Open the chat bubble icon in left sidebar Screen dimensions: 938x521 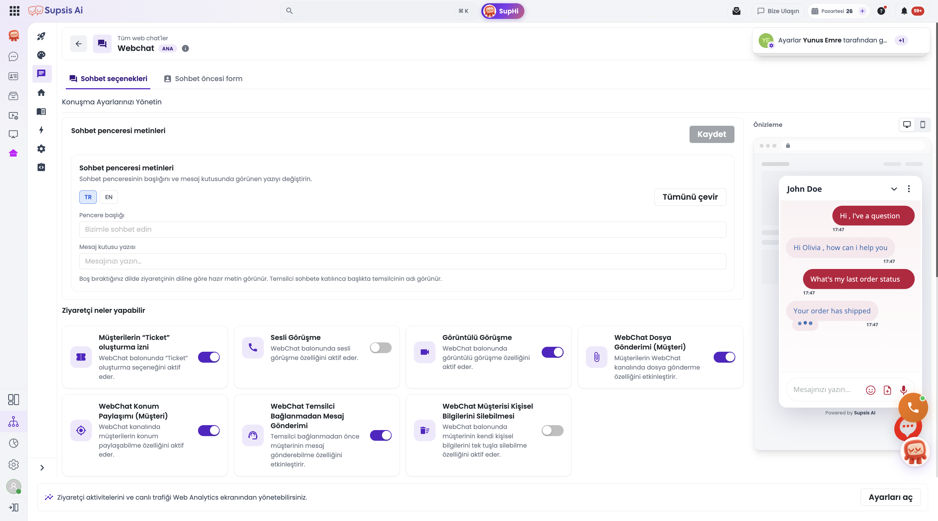(13, 56)
